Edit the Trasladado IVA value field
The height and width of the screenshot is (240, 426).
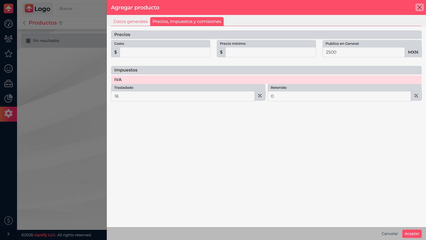[183, 96]
